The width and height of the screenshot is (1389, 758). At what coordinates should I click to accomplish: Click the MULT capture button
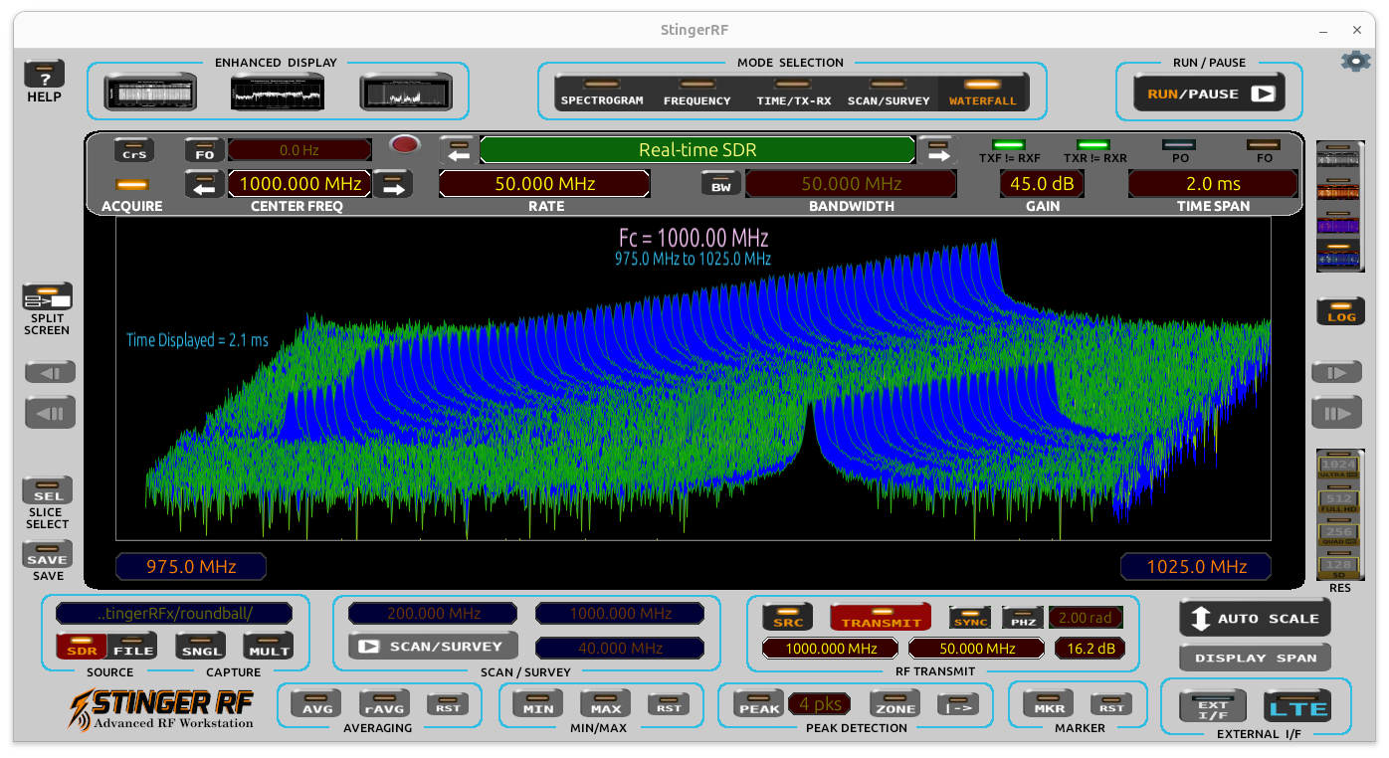269,646
